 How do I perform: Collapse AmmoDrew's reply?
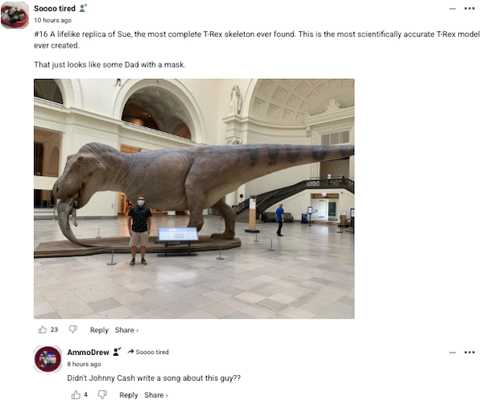tap(452, 352)
